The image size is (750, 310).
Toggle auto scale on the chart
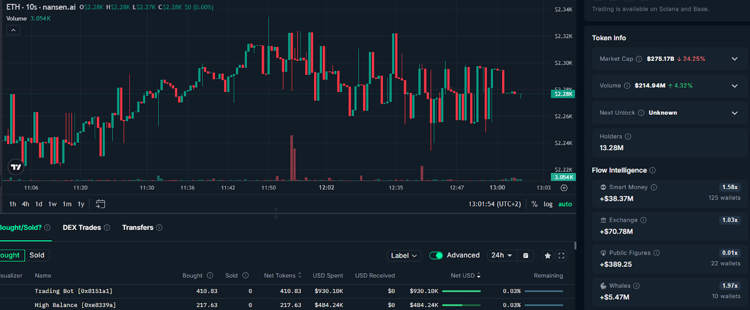point(565,204)
